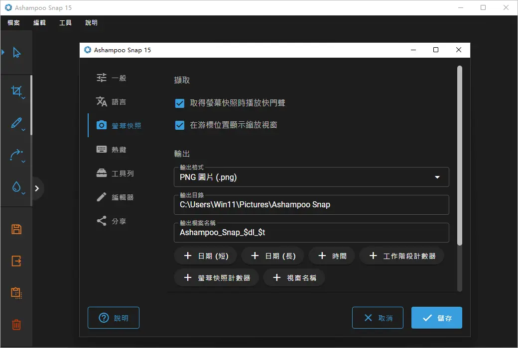Close the main Ashampoo Snap window
This screenshot has height=348, width=518.
(506, 7)
